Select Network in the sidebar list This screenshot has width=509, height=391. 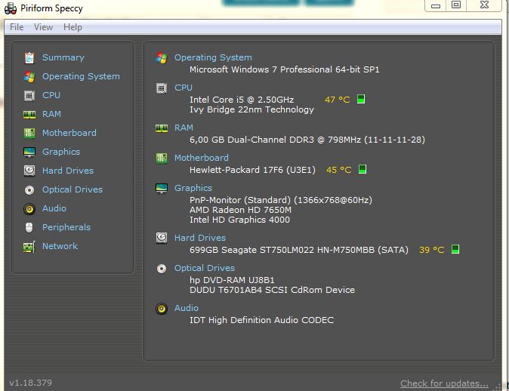coord(60,246)
